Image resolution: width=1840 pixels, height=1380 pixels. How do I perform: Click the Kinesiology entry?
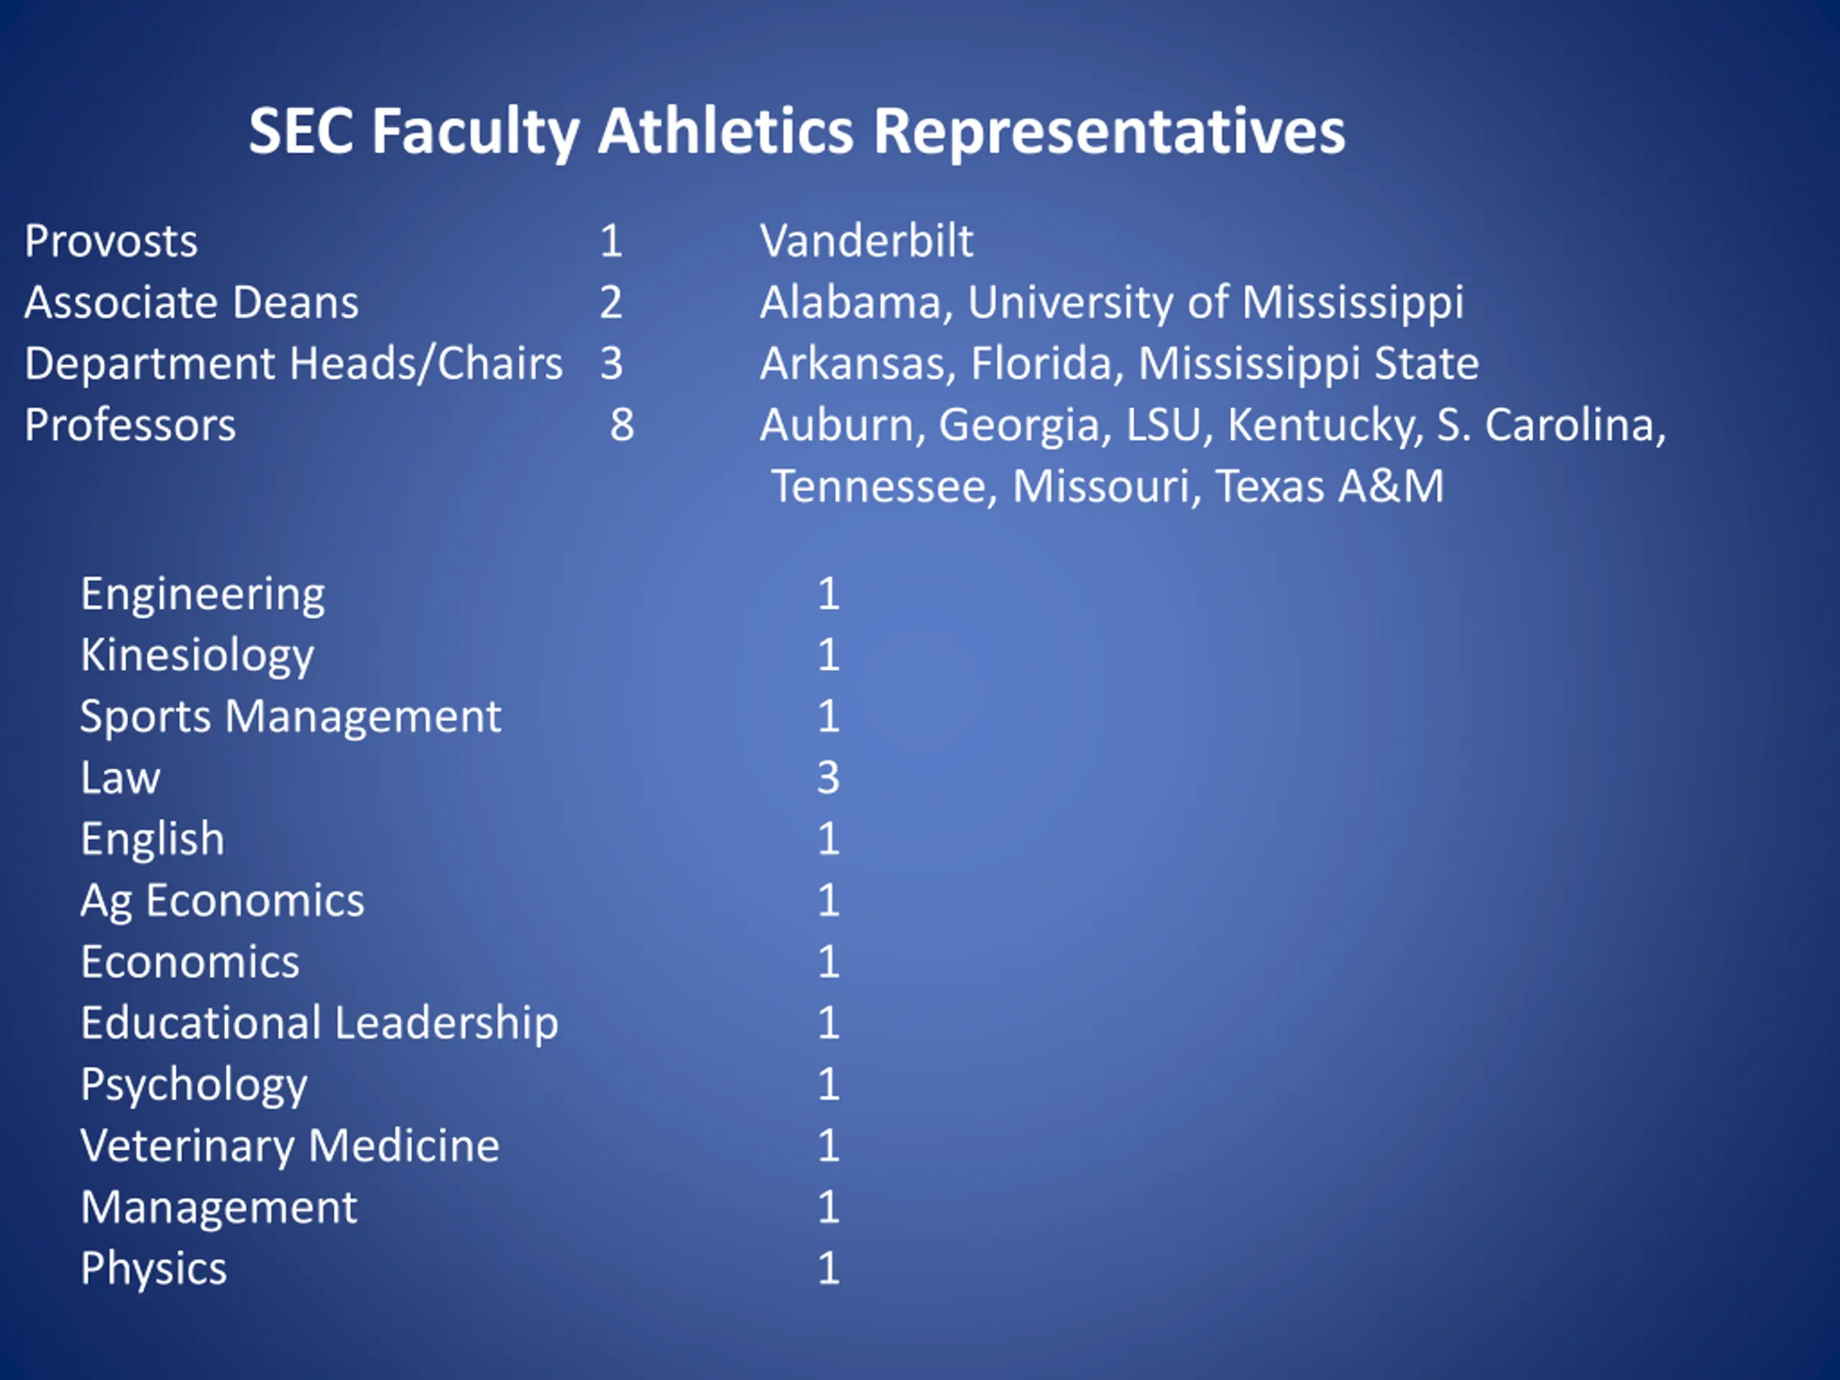click(x=197, y=656)
